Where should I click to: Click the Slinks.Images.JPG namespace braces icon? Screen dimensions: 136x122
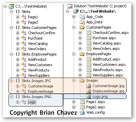point(18,81)
